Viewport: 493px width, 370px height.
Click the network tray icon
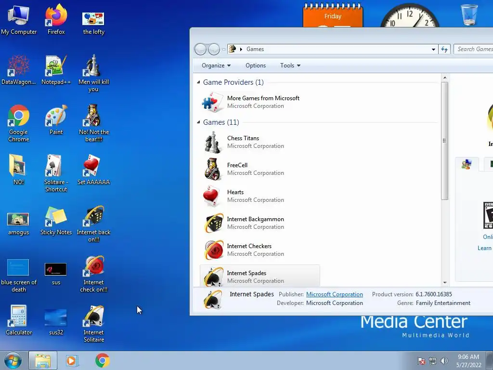(x=433, y=361)
